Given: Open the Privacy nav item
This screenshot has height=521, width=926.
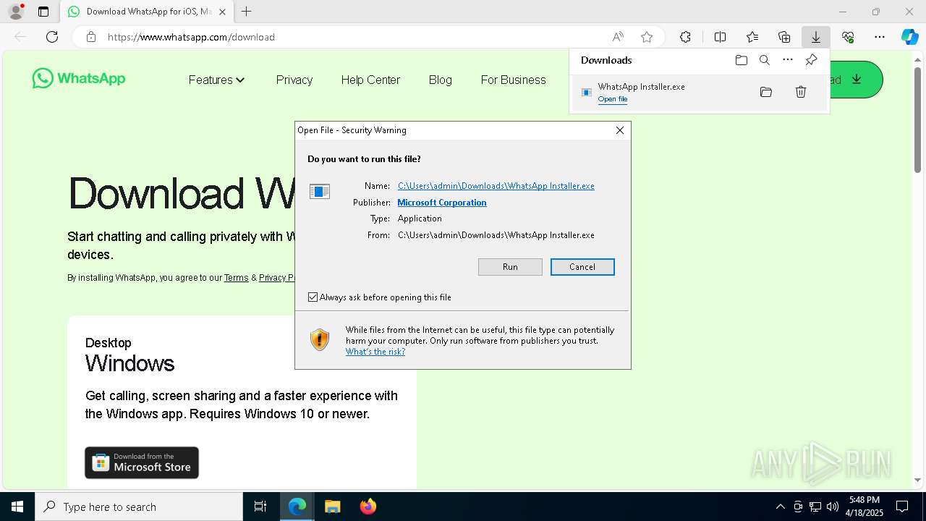Looking at the screenshot, I should 294,80.
